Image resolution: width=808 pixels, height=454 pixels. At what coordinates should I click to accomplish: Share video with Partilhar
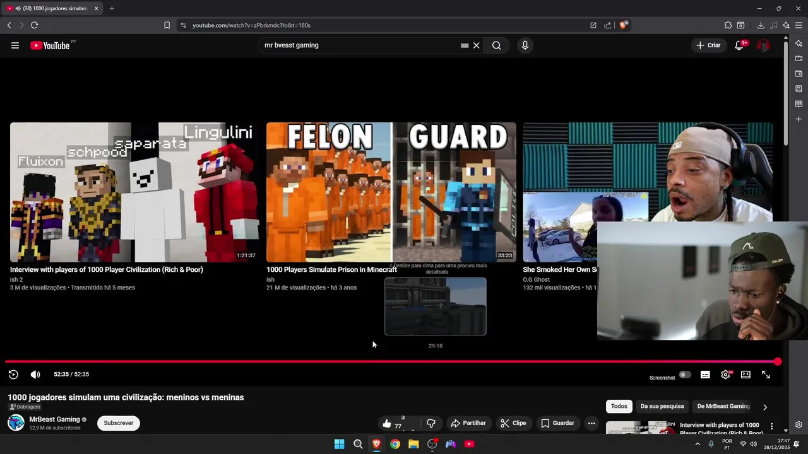click(x=468, y=423)
